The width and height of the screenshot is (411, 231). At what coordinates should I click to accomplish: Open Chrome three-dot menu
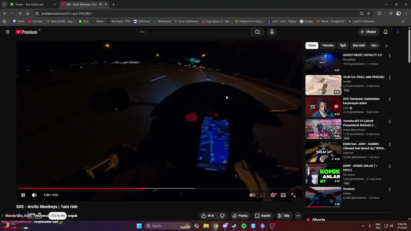click(x=406, y=13)
